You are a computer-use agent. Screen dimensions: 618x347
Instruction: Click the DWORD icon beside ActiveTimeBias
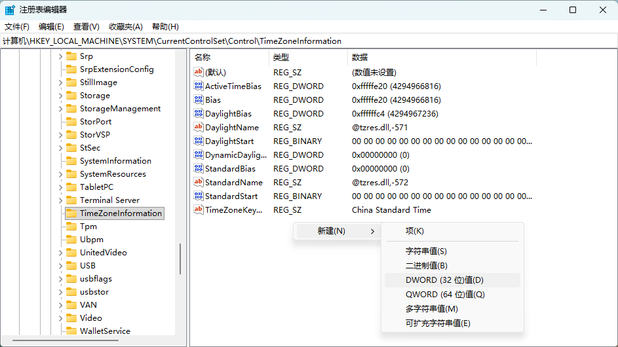coord(199,86)
